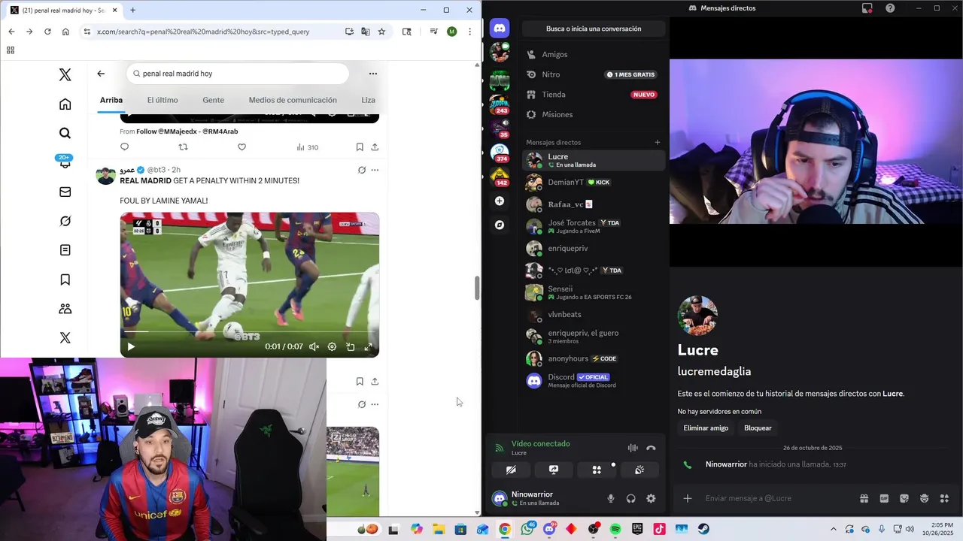Open X bookmarks icon in sidebar
The image size is (963, 541).
65,280
